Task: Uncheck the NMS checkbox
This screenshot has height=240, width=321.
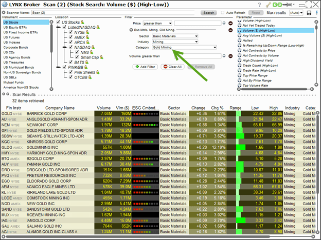Action: (x=77, y=52)
